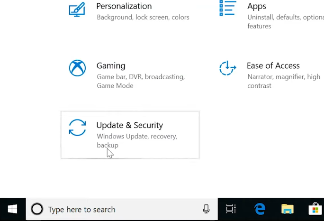
Task: Open the Apps heading
Action: (257, 7)
